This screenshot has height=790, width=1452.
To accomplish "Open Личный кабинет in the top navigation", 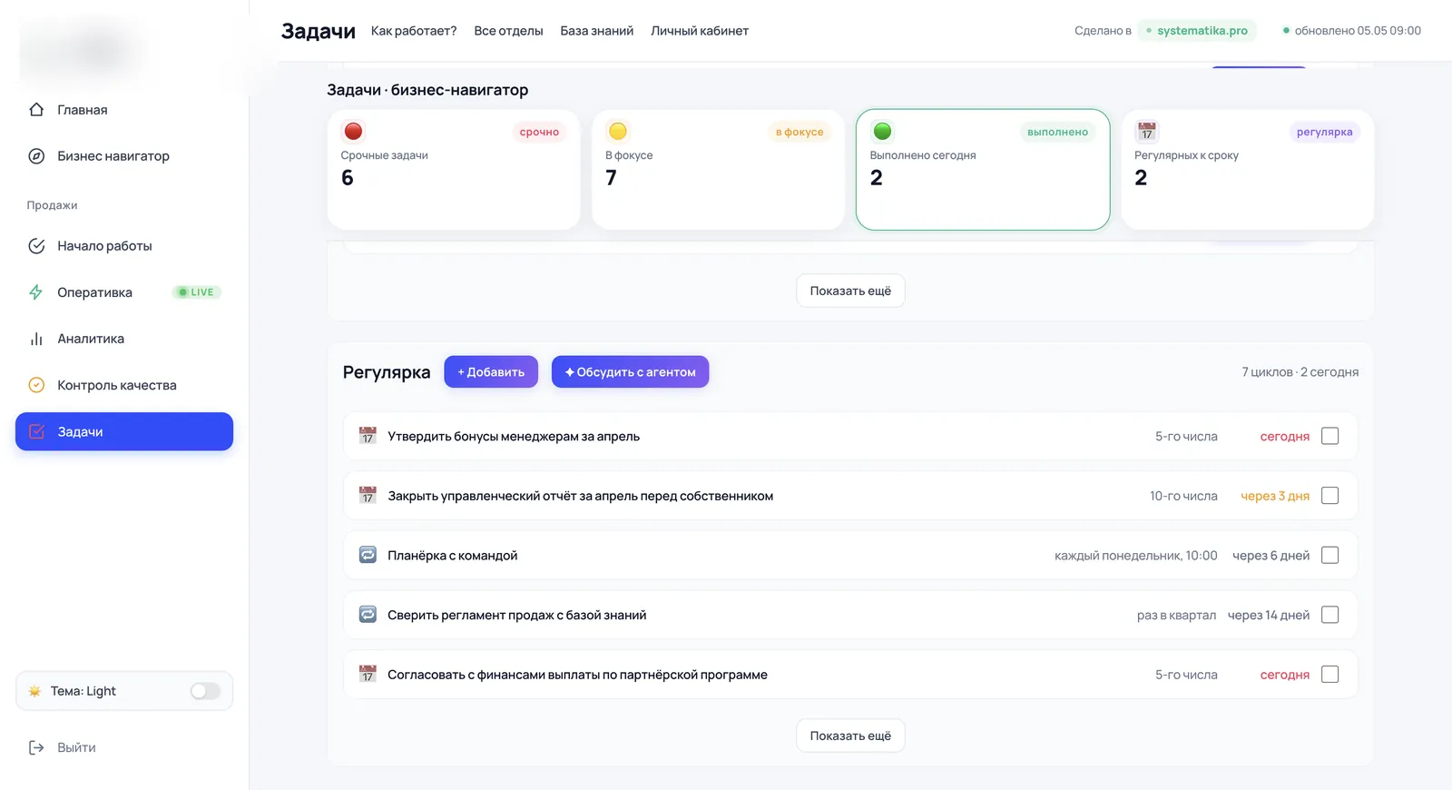I will (x=700, y=31).
